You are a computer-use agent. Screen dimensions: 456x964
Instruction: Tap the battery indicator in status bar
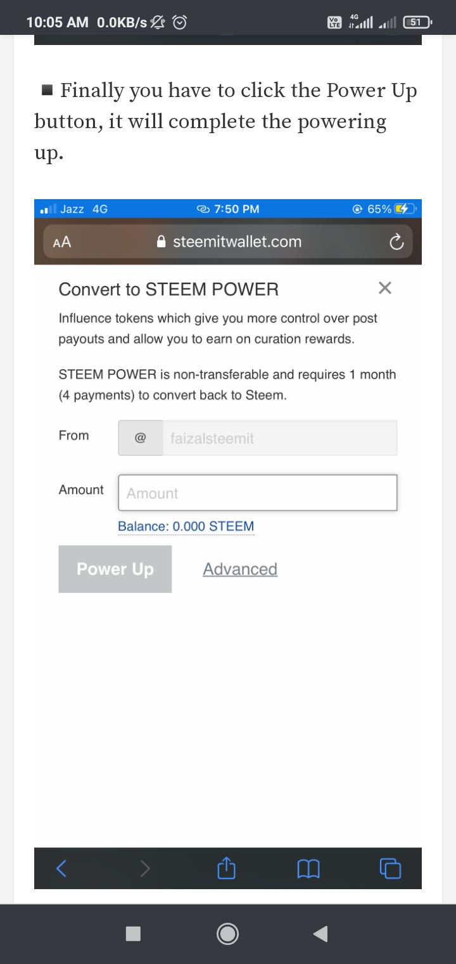pos(417,22)
